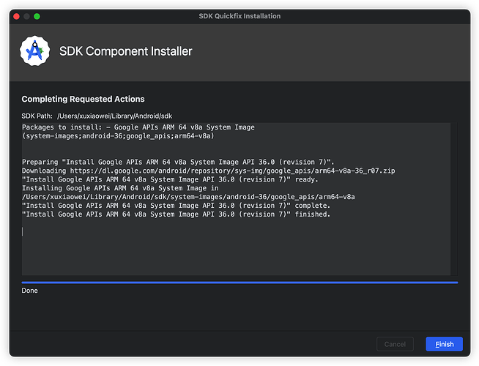The width and height of the screenshot is (479, 366).
Task: Click the Android Studio logo icon
Action: coord(33,51)
